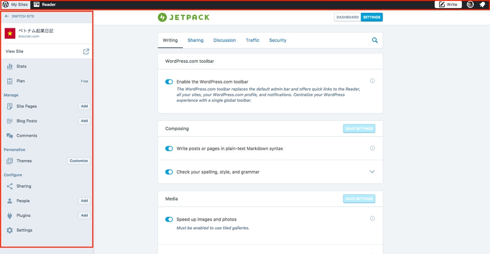490x254 pixels.
Task: Click the Themes layout icon
Action: 10,161
